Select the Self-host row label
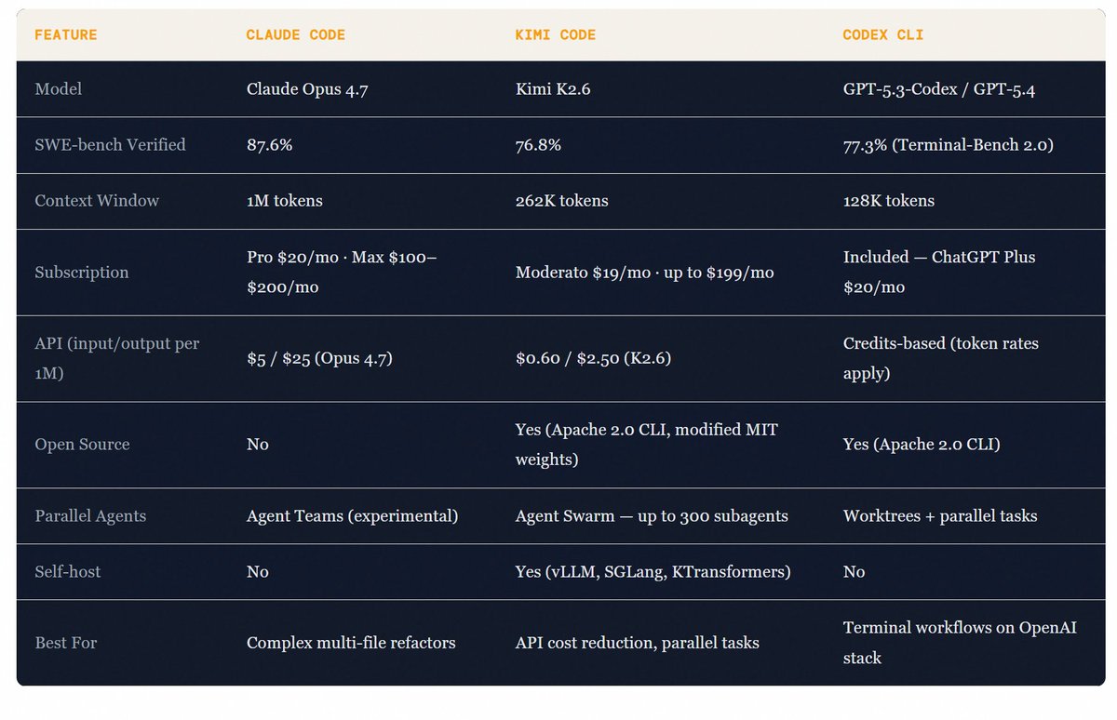Screen dimensions: 1117x720 [x=68, y=571]
